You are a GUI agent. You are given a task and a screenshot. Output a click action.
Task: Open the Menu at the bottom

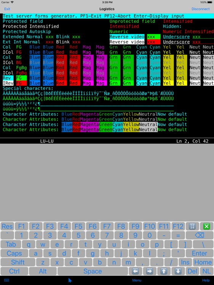point(137,280)
